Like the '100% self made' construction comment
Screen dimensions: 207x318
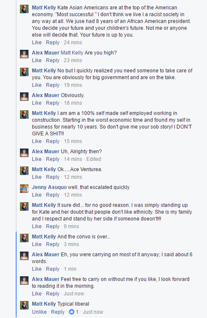tap(37, 141)
